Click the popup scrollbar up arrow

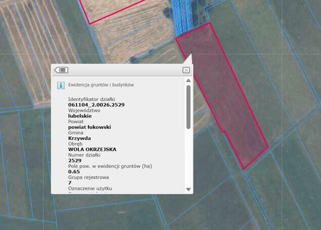click(189, 81)
